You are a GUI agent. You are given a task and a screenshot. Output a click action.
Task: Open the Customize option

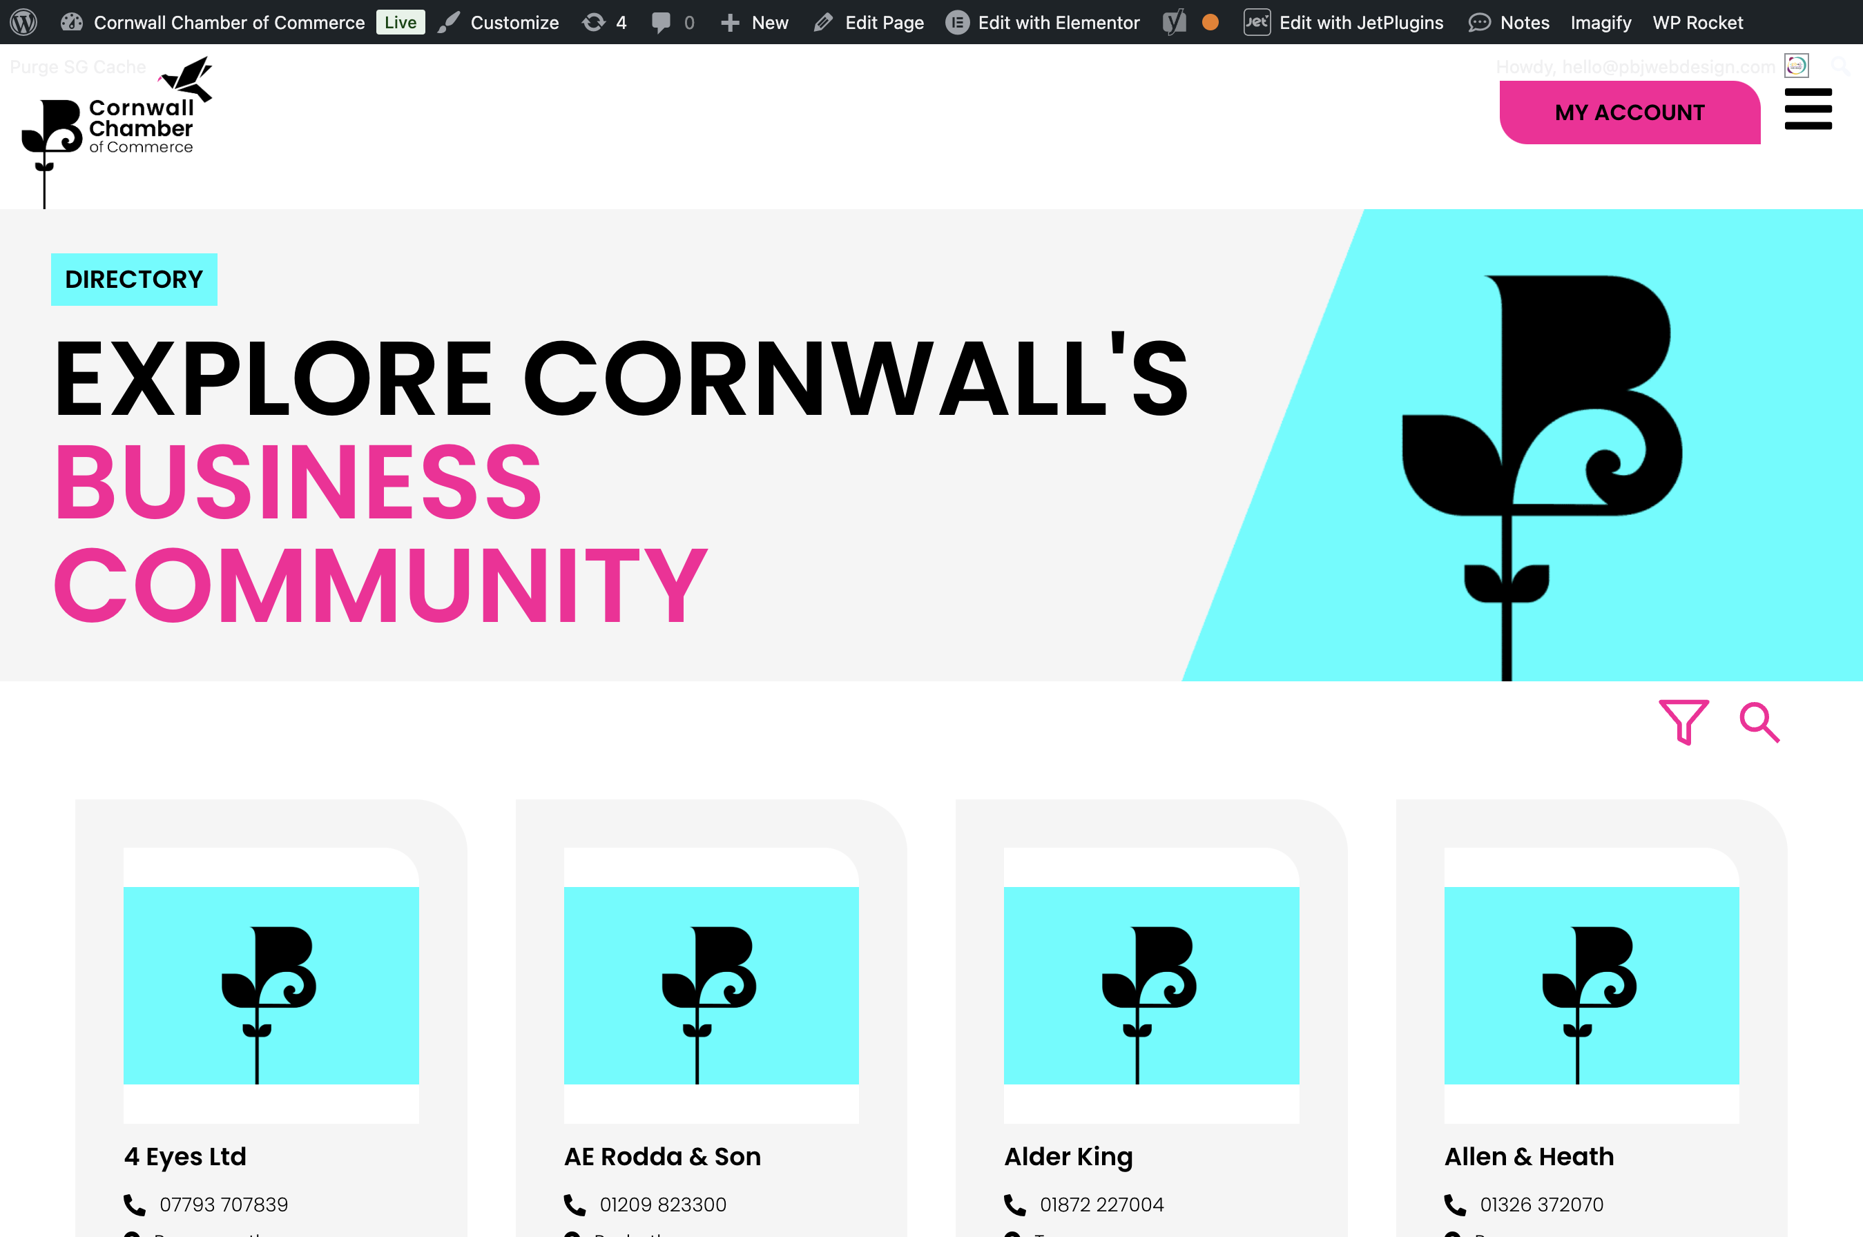499,22
